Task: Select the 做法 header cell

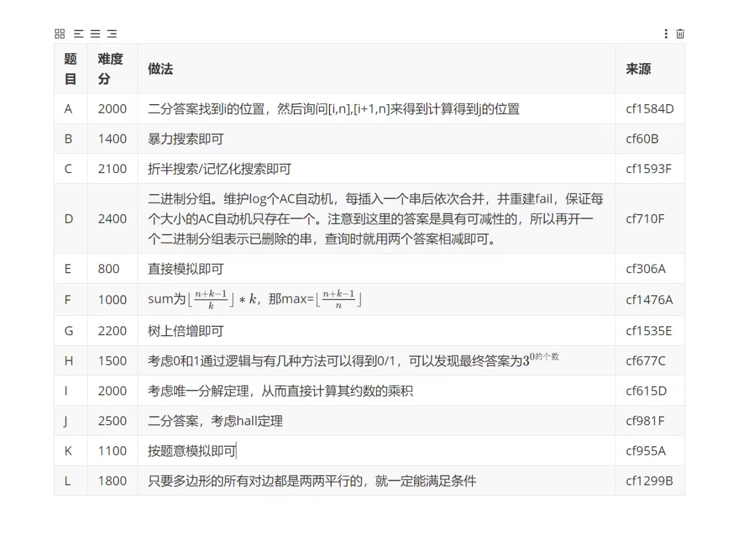Action: coord(376,68)
